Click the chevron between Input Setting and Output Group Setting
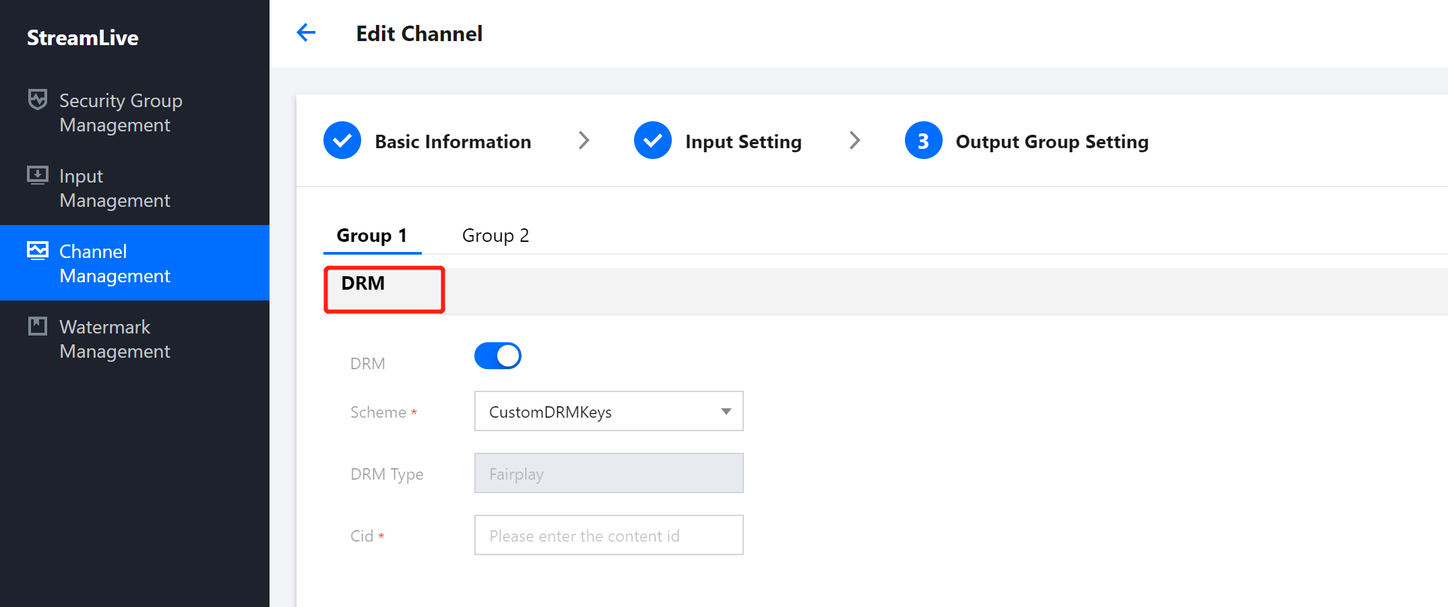The width and height of the screenshot is (1448, 607). [854, 140]
